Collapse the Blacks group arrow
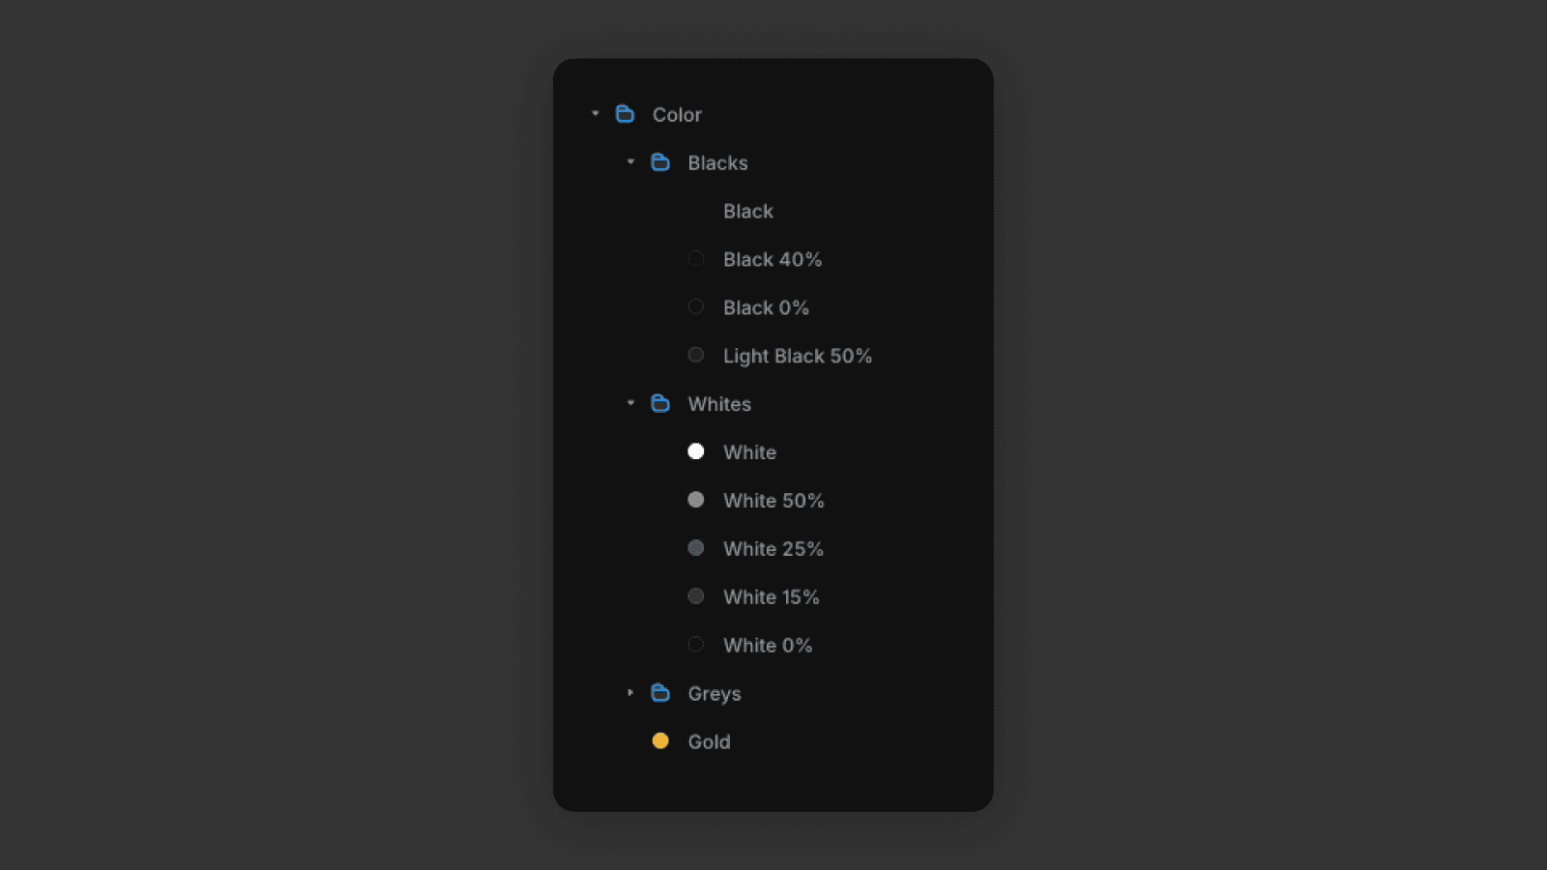This screenshot has height=870, width=1547. [x=630, y=162]
